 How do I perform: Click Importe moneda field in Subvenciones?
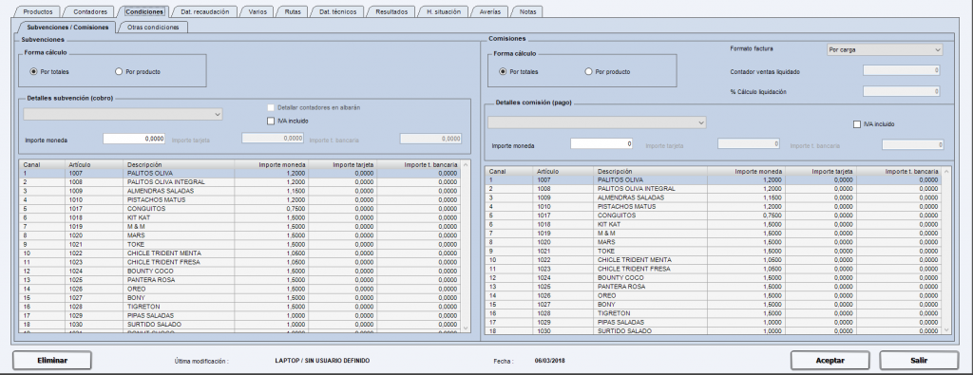(135, 139)
